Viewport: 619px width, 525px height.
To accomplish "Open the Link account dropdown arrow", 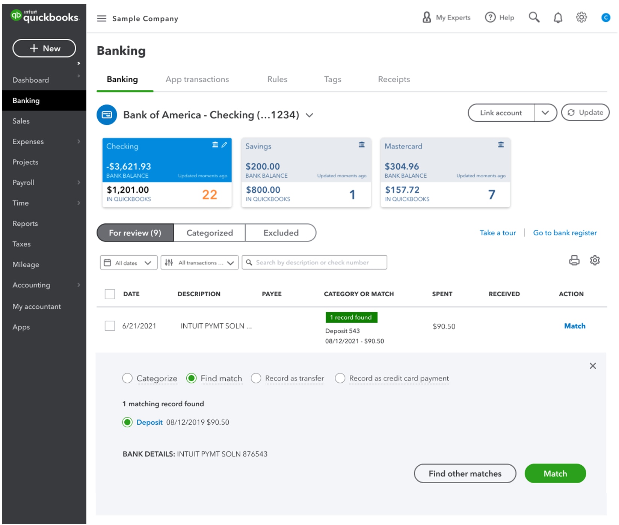I will [x=545, y=113].
